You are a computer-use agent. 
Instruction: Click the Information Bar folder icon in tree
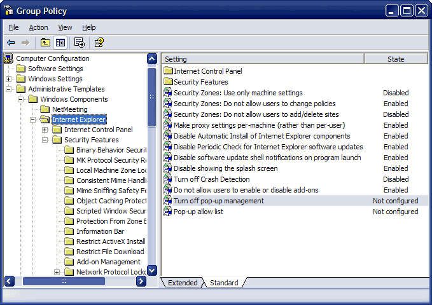69,231
